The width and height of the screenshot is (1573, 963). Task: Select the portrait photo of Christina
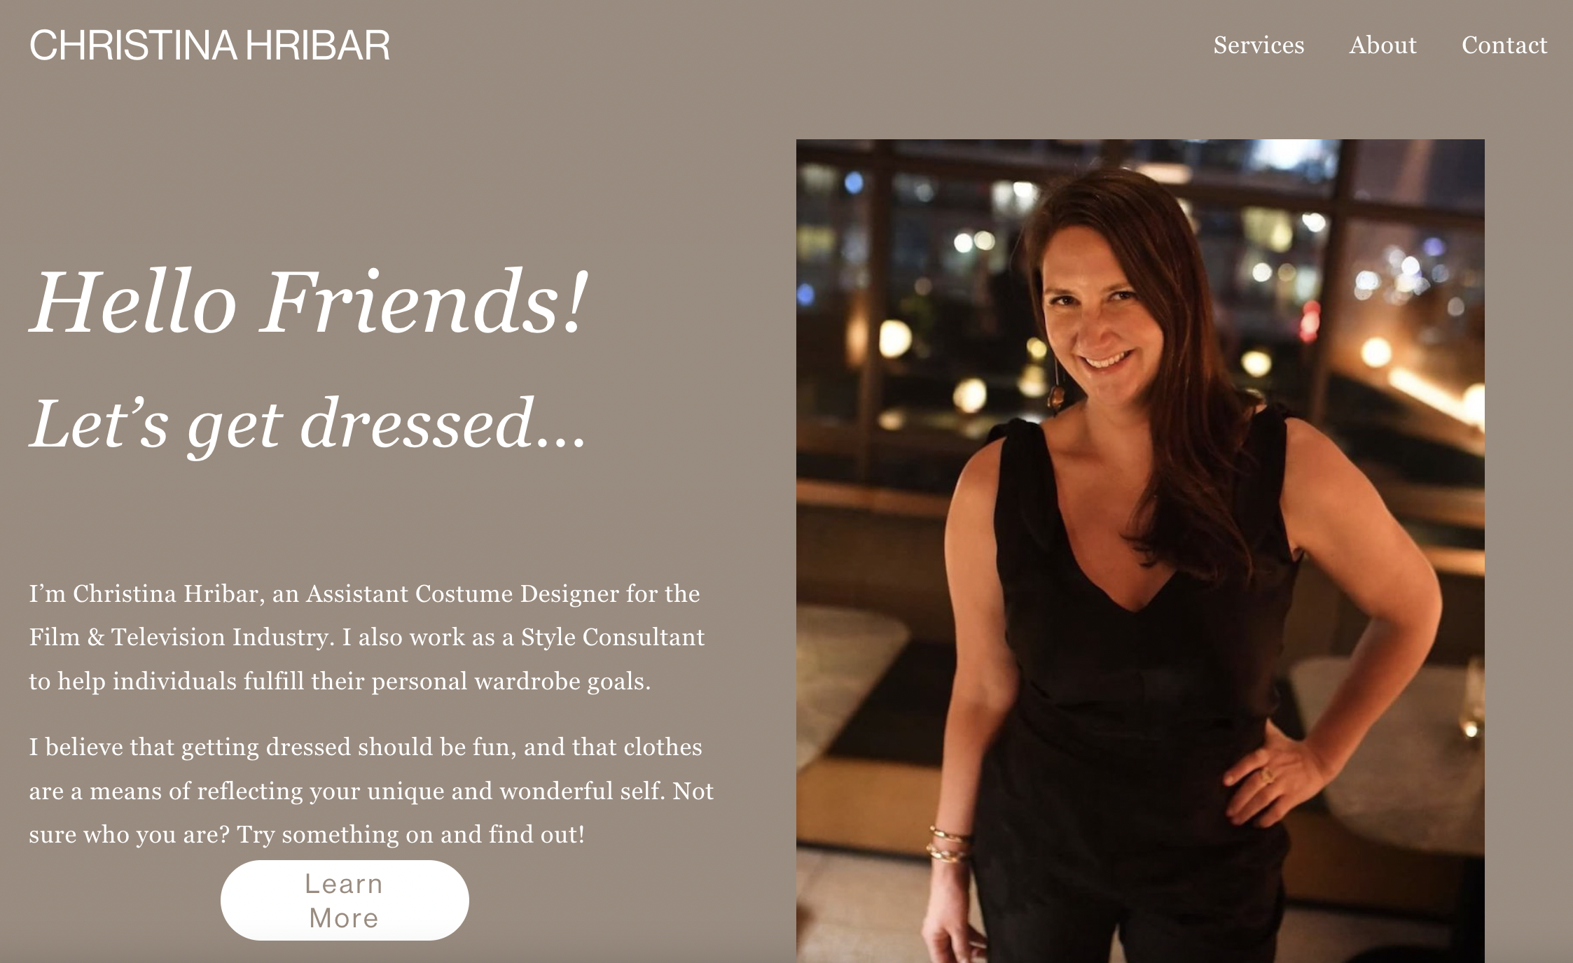click(1140, 551)
